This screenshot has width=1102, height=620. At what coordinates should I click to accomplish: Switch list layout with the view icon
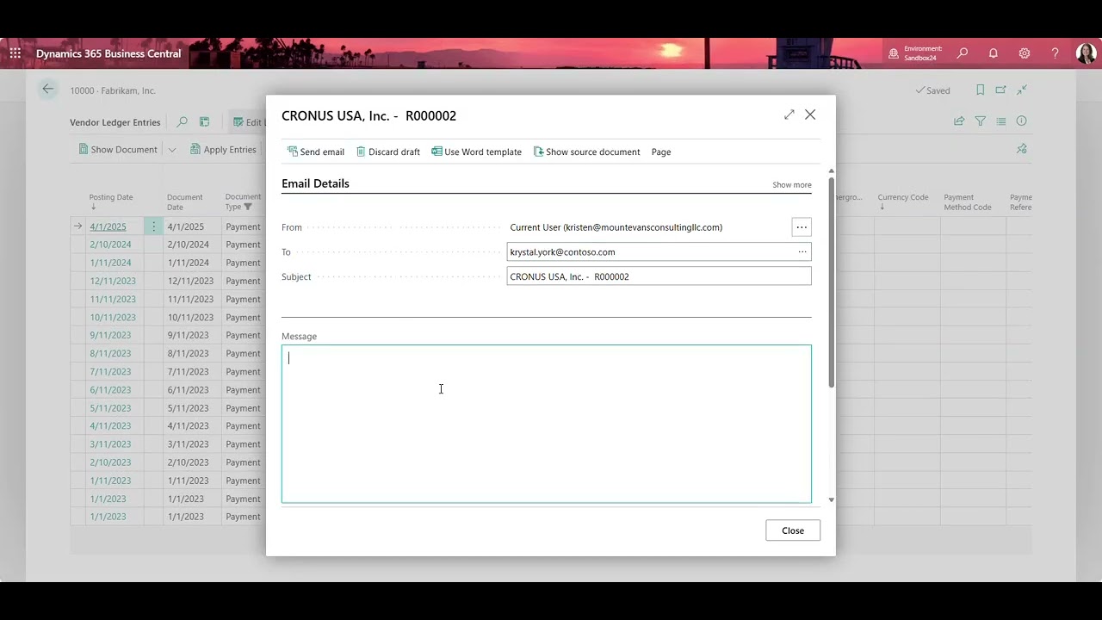click(x=1001, y=121)
